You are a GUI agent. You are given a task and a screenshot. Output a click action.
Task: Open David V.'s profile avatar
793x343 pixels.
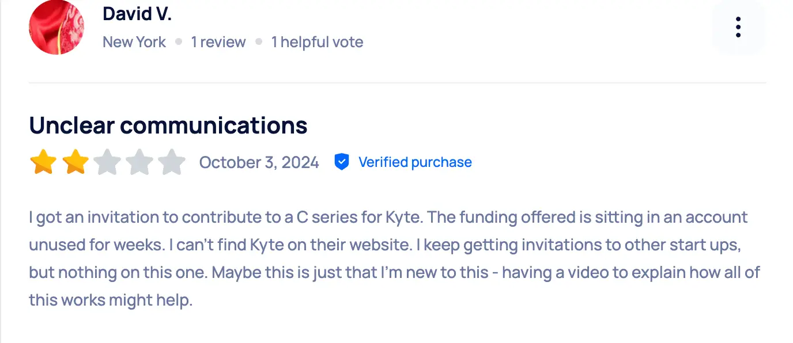click(56, 27)
